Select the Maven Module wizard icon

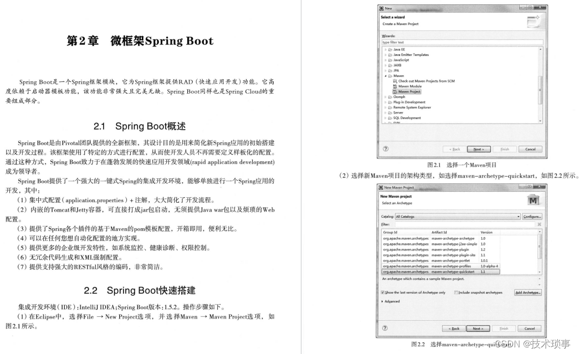395,86
